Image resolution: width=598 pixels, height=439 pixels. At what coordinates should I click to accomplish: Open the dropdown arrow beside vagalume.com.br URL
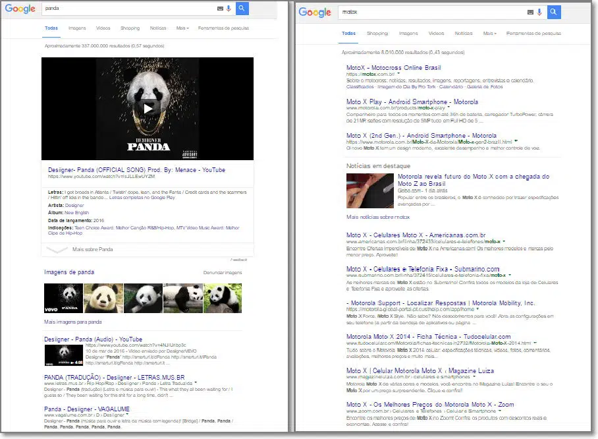pos(127,415)
